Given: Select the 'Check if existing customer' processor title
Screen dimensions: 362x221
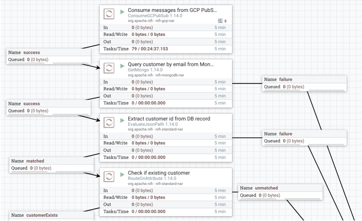Looking at the screenshot, I should coord(159,173).
